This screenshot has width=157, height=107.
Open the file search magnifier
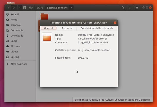[x=123, y=8]
